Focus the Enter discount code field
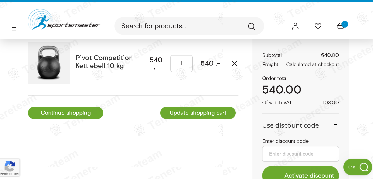The height and width of the screenshot is (179, 373). click(x=300, y=154)
